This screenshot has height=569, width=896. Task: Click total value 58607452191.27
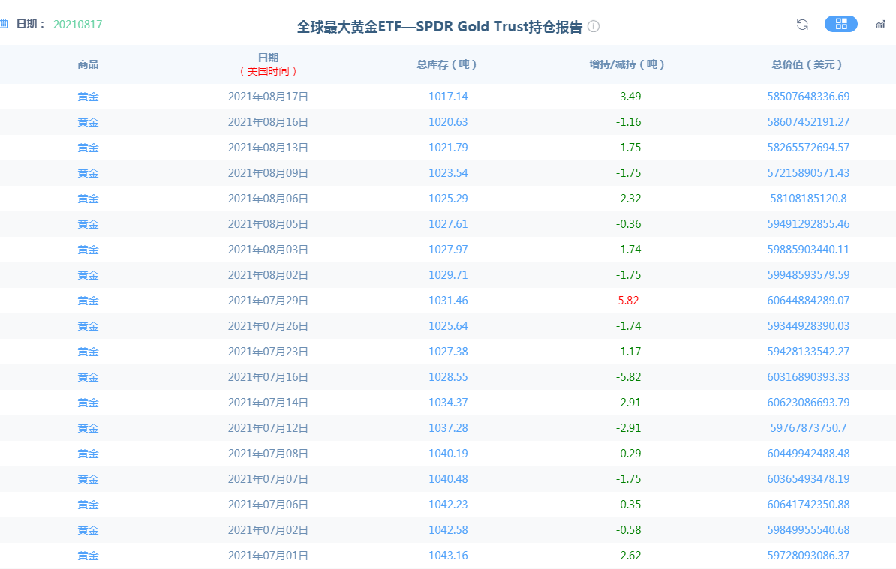808,122
